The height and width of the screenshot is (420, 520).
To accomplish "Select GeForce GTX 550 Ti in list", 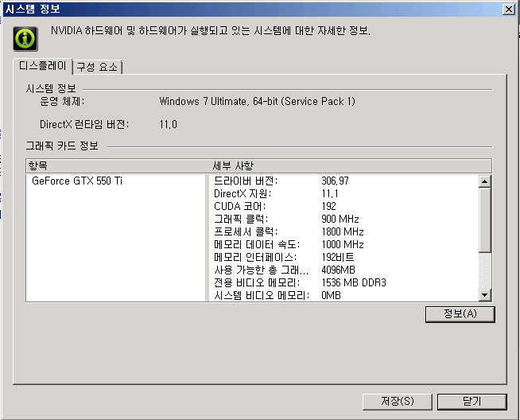I will coord(77,181).
